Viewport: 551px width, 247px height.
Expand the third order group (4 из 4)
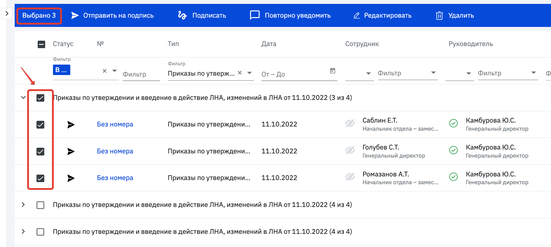(23, 231)
